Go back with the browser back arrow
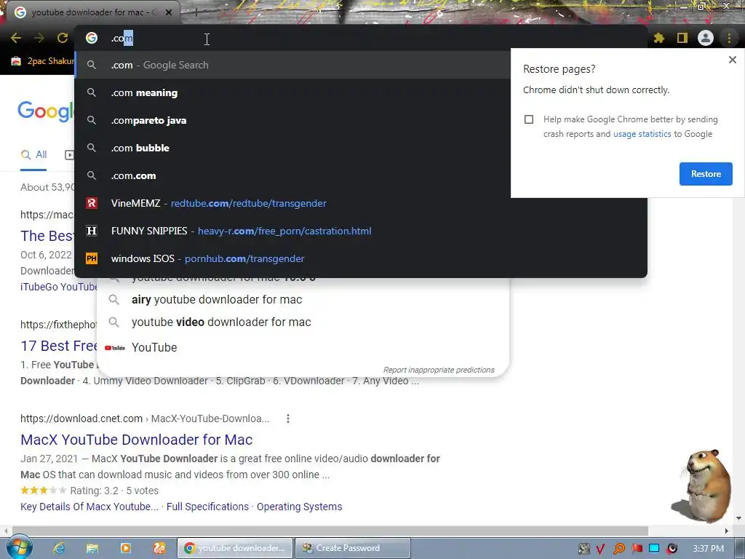The image size is (745, 559). click(x=16, y=38)
